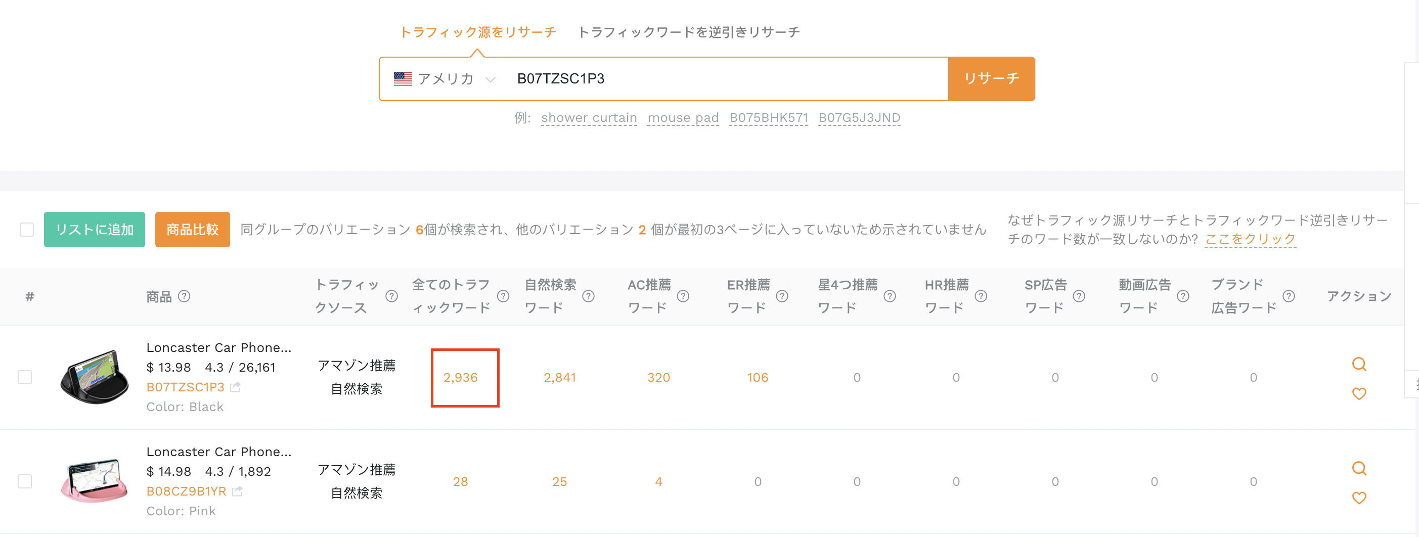Switch to トラフィック源をリサーチ tab

click(477, 32)
